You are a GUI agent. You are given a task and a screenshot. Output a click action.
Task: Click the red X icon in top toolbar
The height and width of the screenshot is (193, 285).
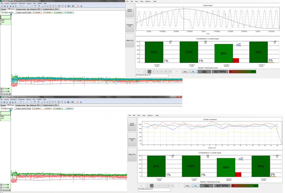(x=78, y=6)
